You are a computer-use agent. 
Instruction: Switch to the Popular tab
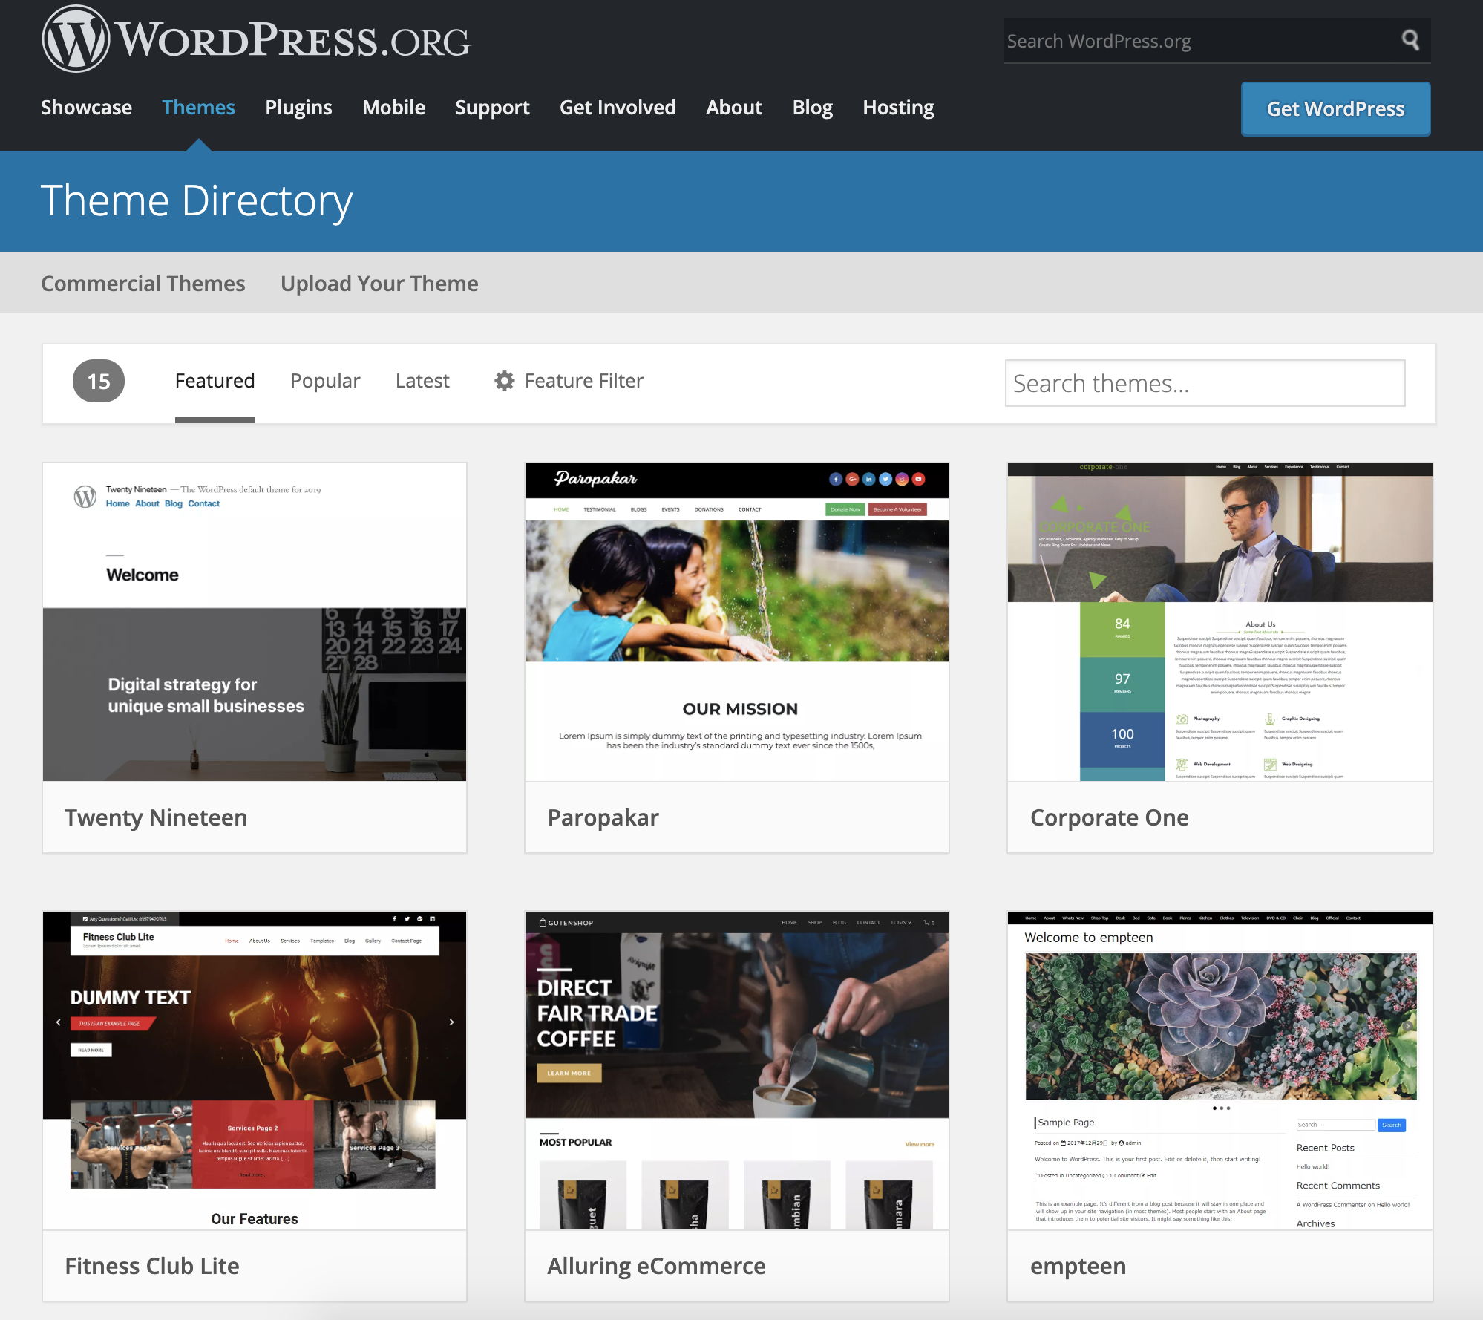pyautogui.click(x=325, y=381)
